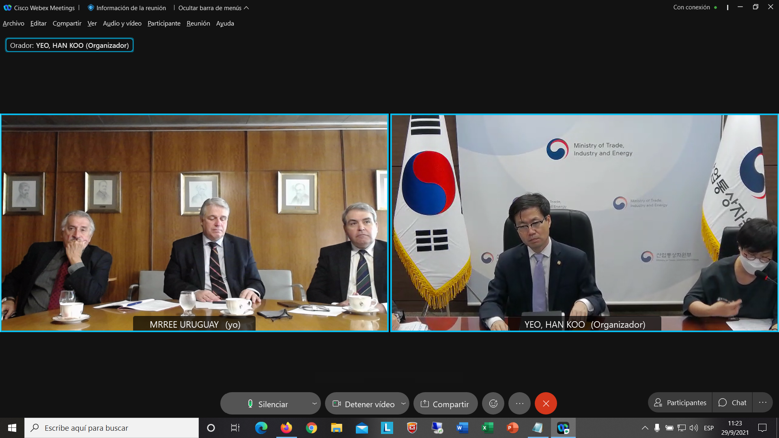Click the Compartir share screen button

445,404
